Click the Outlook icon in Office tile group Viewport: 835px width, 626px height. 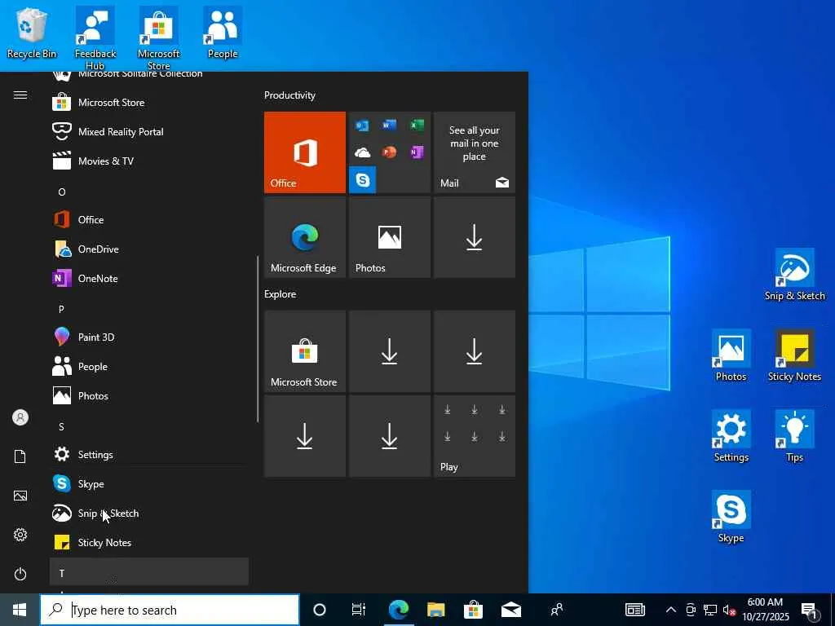(x=362, y=126)
